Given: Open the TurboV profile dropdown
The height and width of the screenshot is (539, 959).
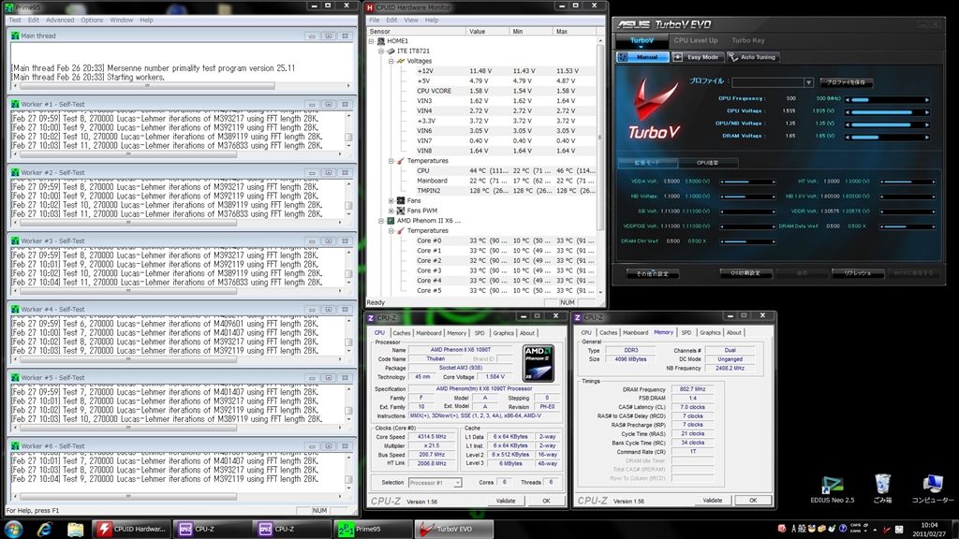Looking at the screenshot, I should (809, 83).
